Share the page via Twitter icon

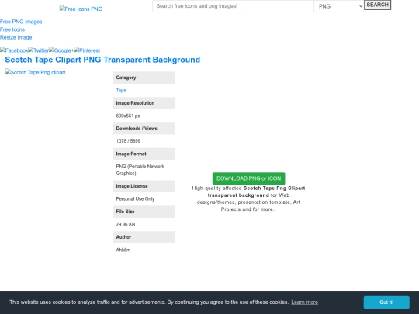[39, 50]
